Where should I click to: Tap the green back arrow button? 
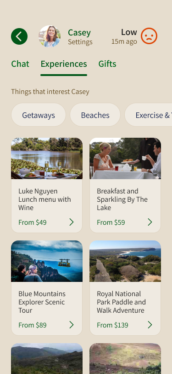click(x=19, y=36)
